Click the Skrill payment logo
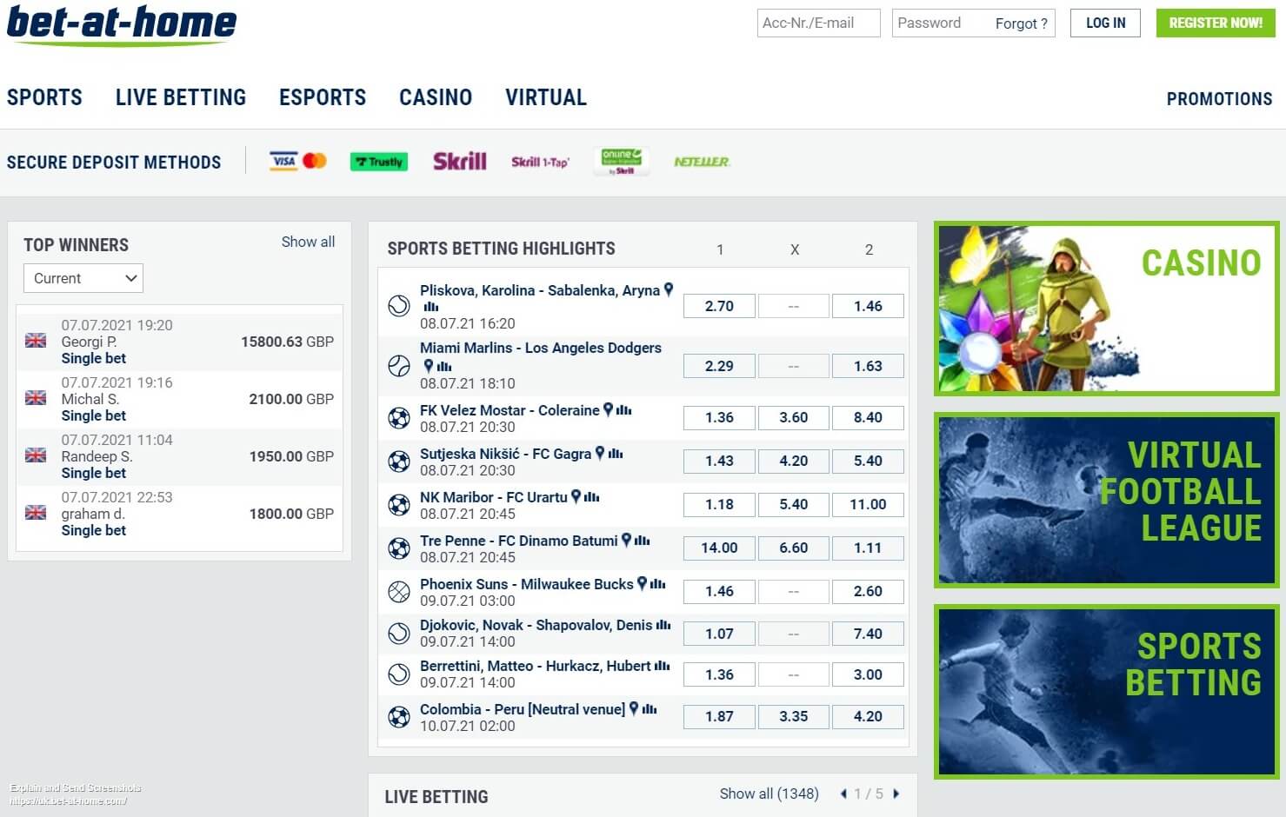Viewport: 1286px width, 817px height. tap(460, 161)
